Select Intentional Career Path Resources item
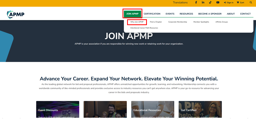Viewport: 256px width, 119px height. [x=144, y=28]
